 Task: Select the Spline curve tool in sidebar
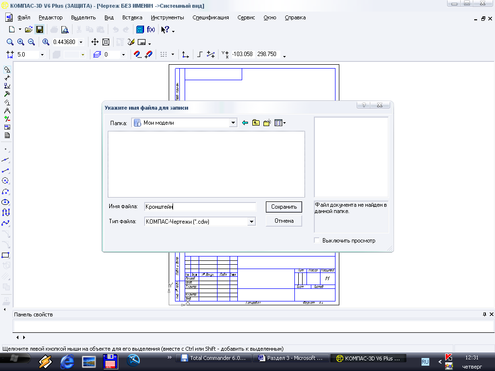coord(6,223)
